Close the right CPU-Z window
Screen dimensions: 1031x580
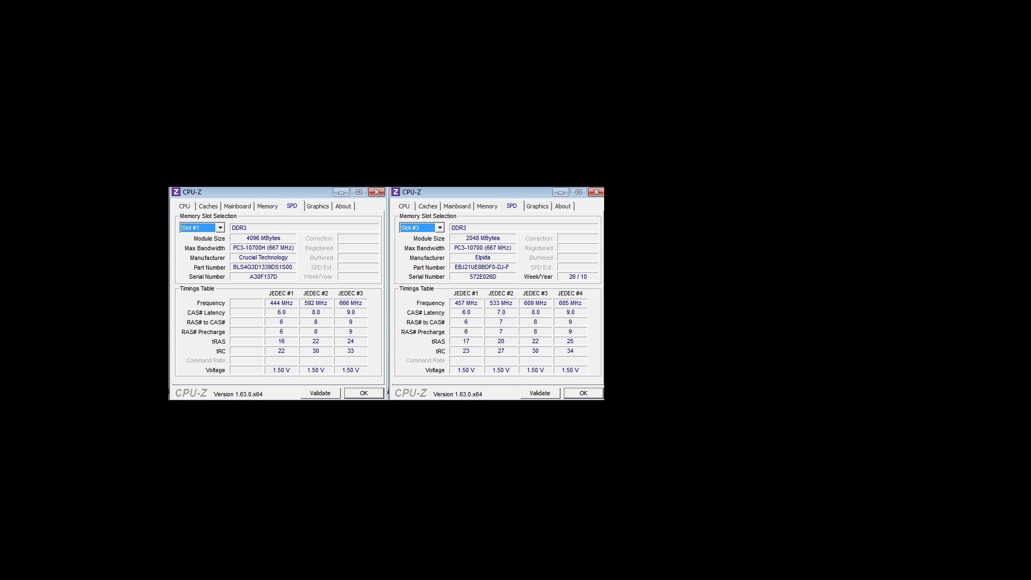(x=596, y=192)
